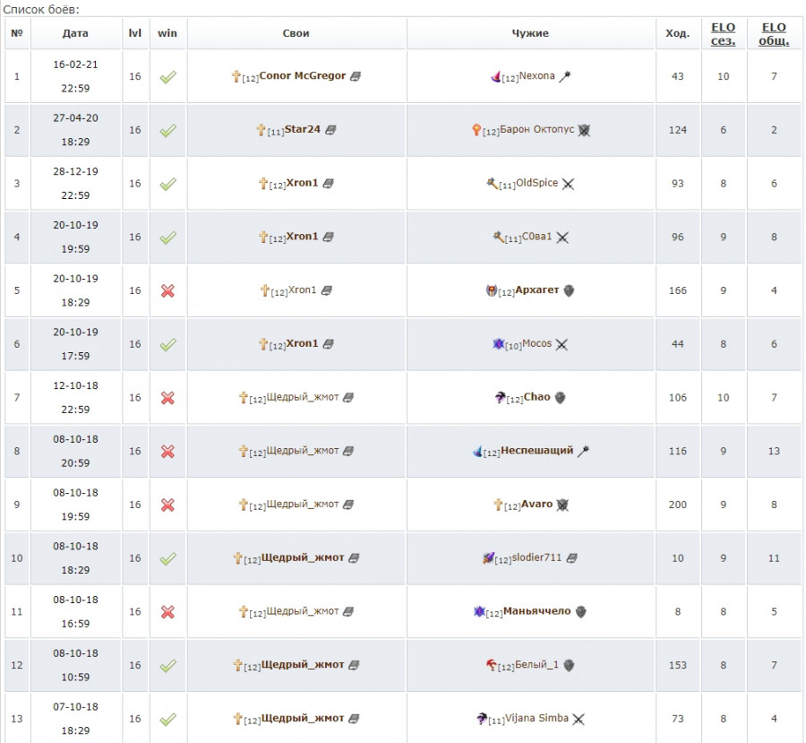The height and width of the screenshot is (743, 806).
Task: Open player Nexona's profile
Action: 536,76
